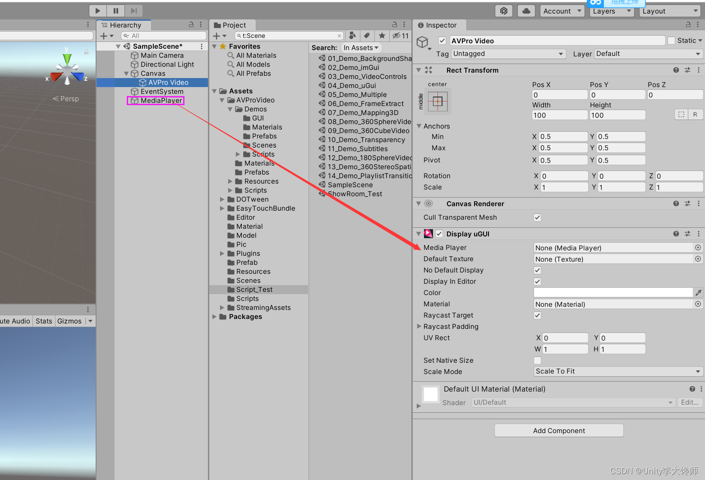The width and height of the screenshot is (705, 480).
Task: Toggle Cull Transparent Mesh checkbox
Action: [537, 217]
